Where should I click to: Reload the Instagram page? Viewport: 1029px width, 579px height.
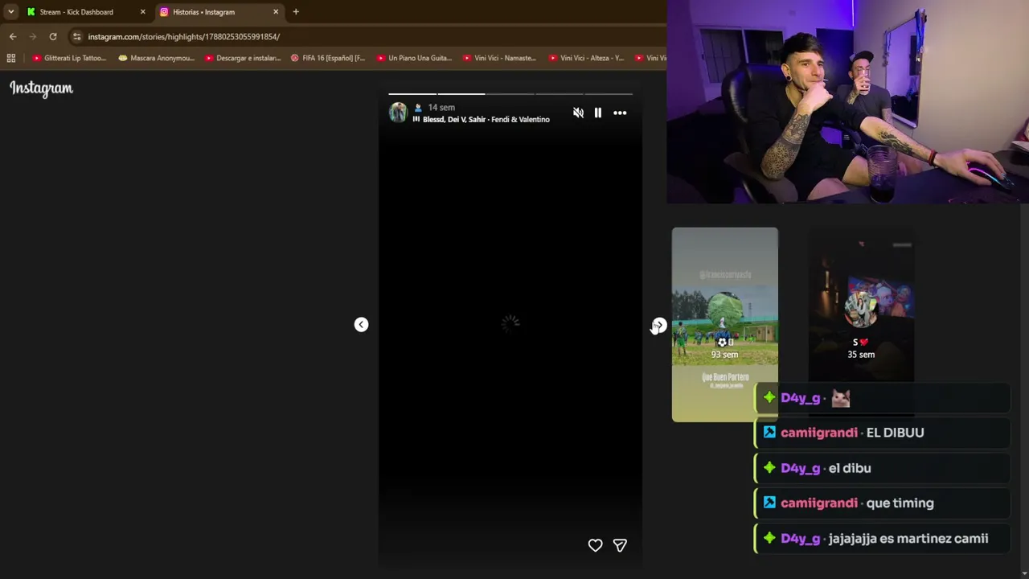click(53, 36)
